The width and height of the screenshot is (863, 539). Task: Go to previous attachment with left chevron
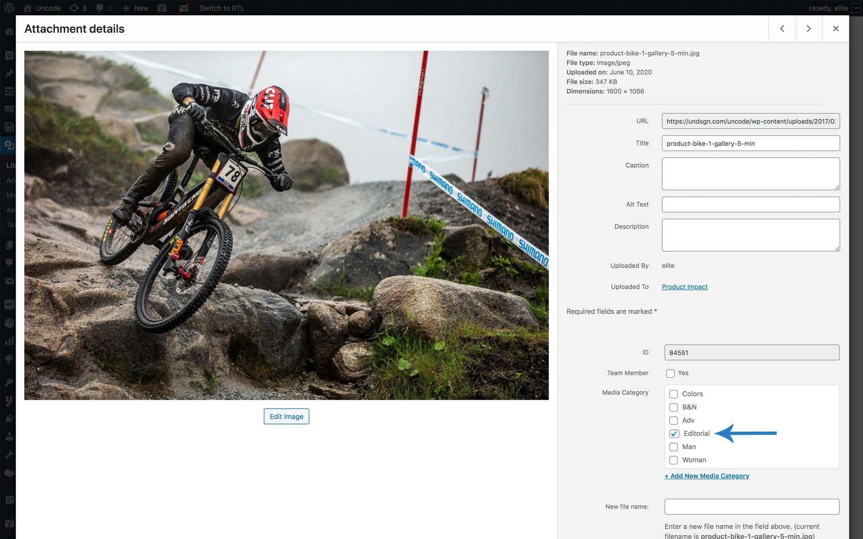(x=782, y=29)
